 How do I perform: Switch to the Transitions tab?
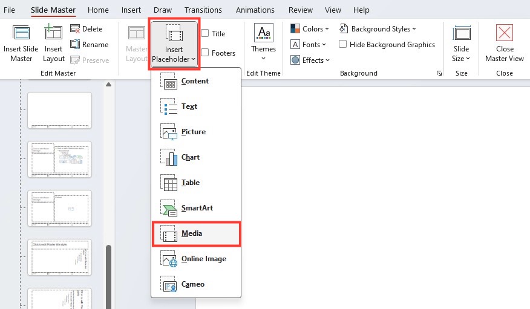tap(203, 10)
